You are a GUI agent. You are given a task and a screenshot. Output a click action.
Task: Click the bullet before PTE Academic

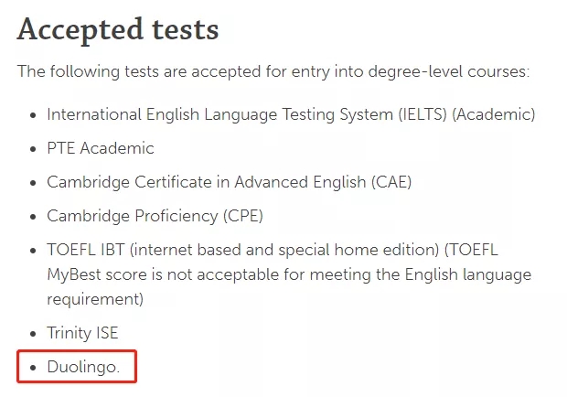tap(33, 149)
